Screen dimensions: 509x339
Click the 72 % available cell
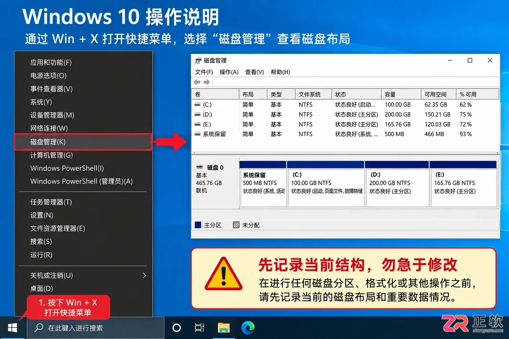coord(466,124)
